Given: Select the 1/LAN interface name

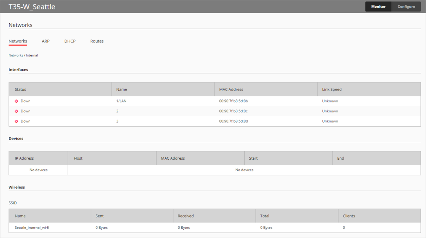Looking at the screenshot, I should tap(121, 101).
